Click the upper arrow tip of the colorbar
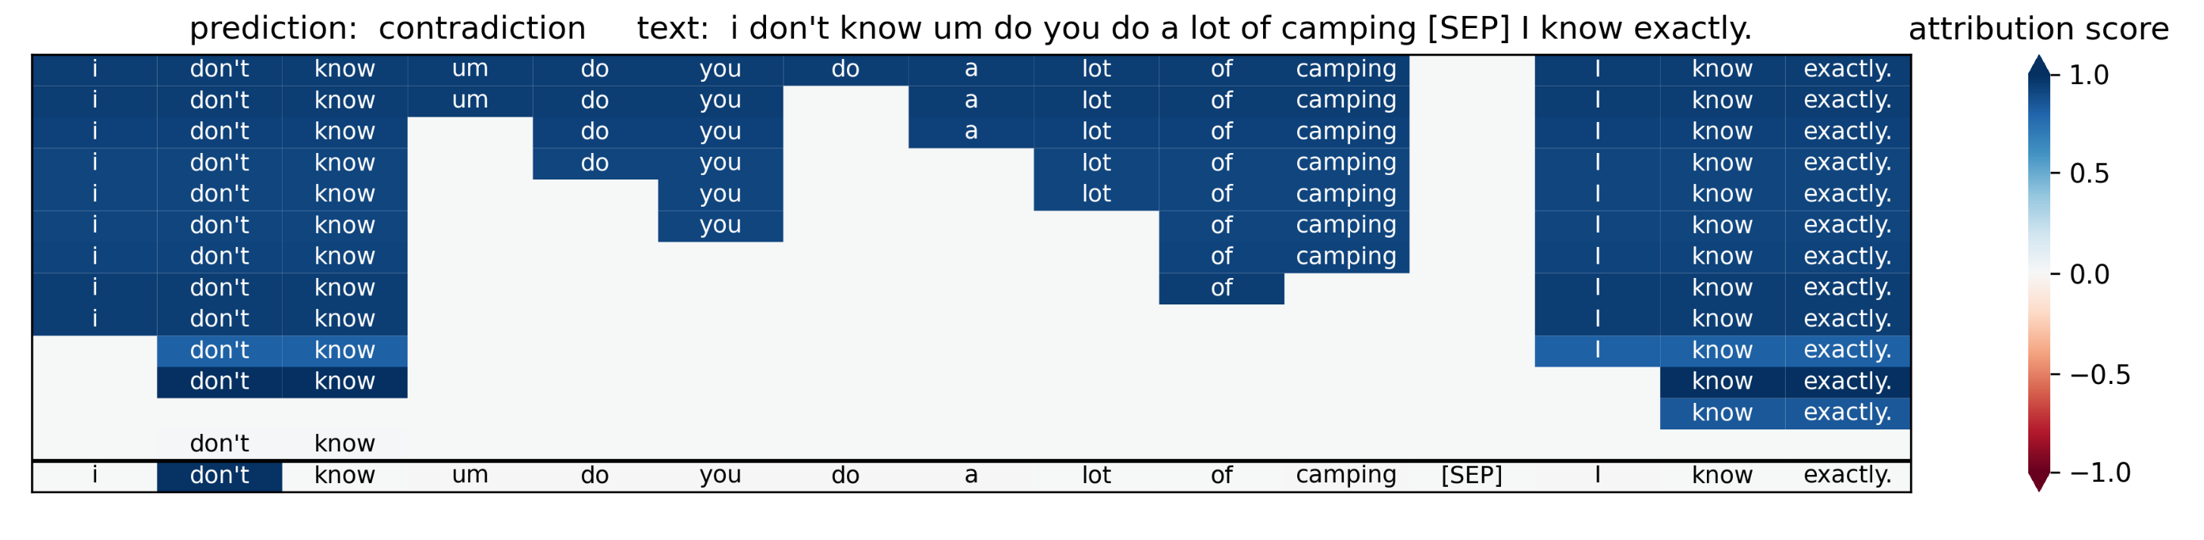 [x=2039, y=61]
